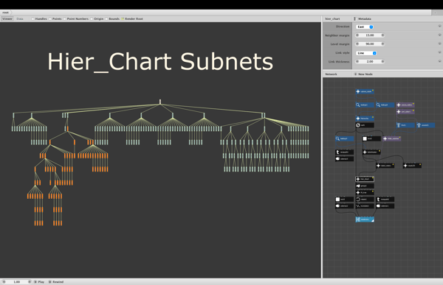443x285 pixels.
Task: Select the null1 node
Action: pyautogui.click(x=365, y=125)
